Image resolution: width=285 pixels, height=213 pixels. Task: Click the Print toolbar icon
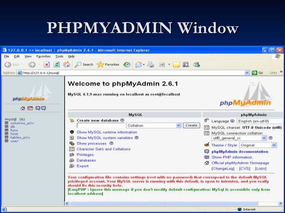151,64
